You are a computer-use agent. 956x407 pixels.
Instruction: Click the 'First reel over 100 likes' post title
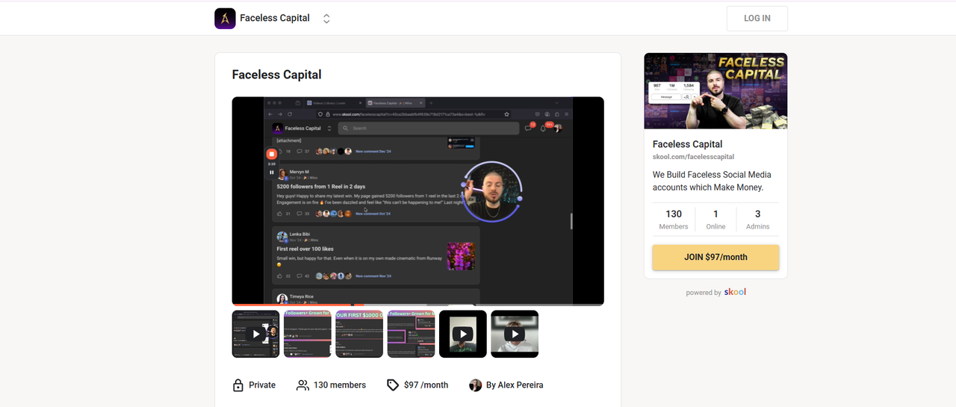pyautogui.click(x=305, y=249)
